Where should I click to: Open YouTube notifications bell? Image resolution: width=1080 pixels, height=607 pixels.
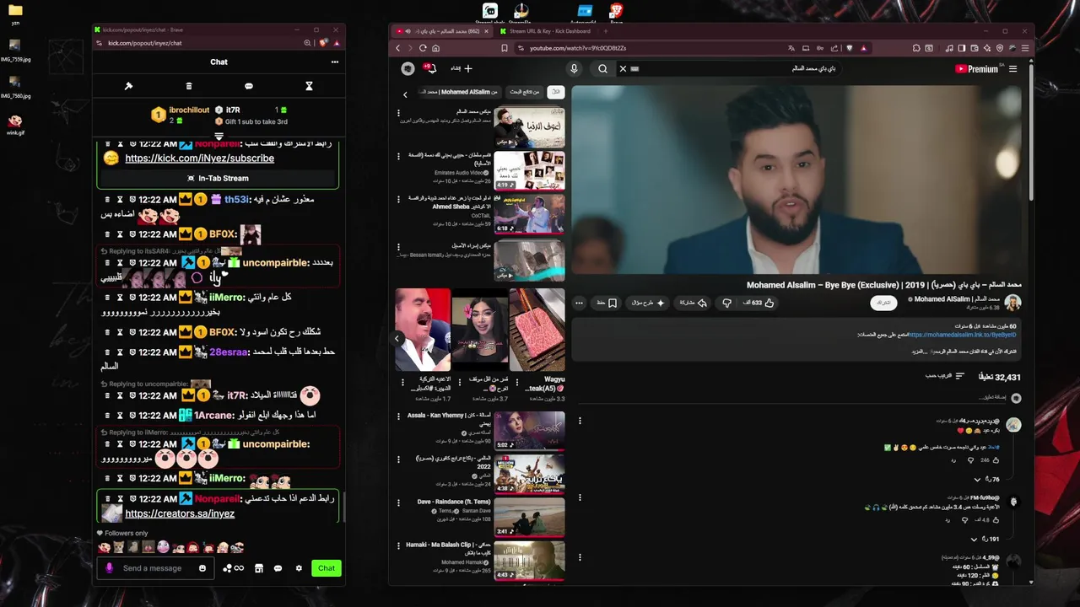(431, 68)
